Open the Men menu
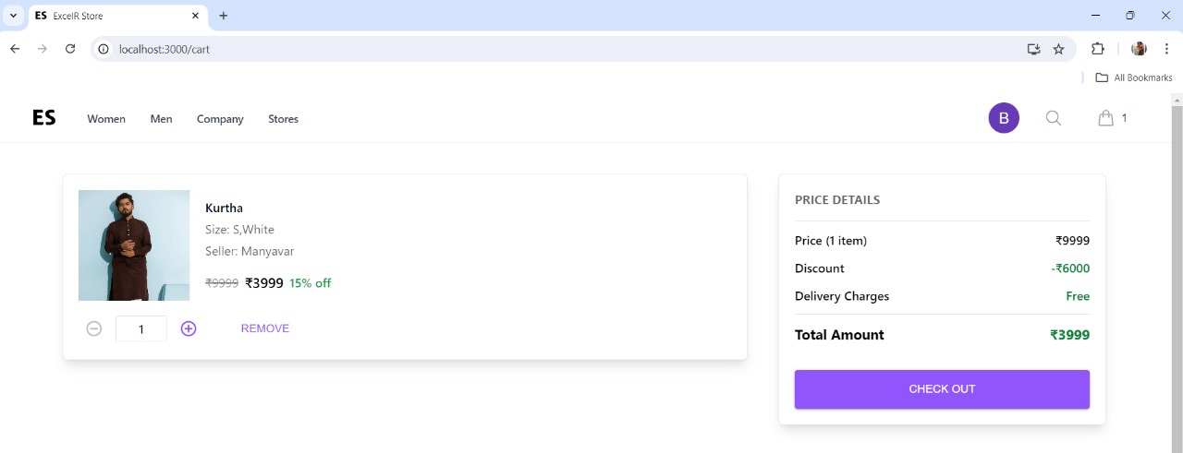This screenshot has height=453, width=1183. pos(161,119)
